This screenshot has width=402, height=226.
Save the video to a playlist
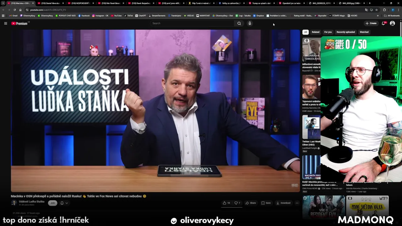coord(266,203)
